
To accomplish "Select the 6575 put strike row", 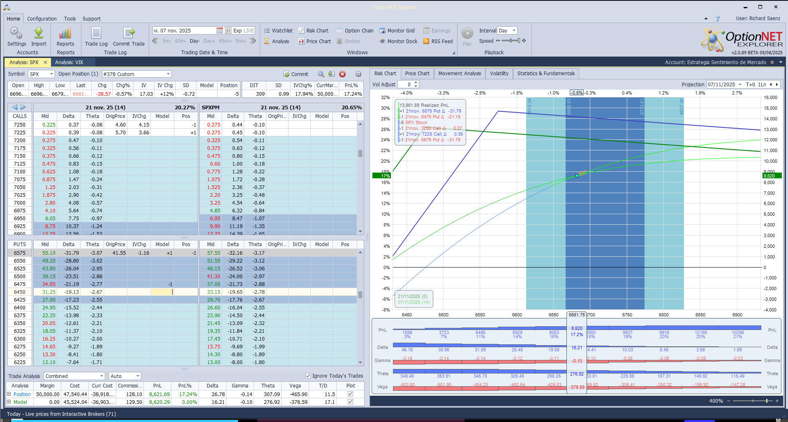I will point(19,253).
